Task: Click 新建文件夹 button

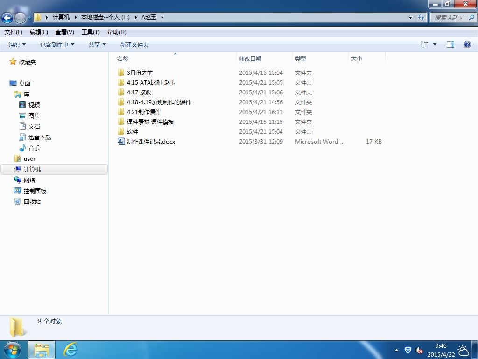Action: click(134, 44)
